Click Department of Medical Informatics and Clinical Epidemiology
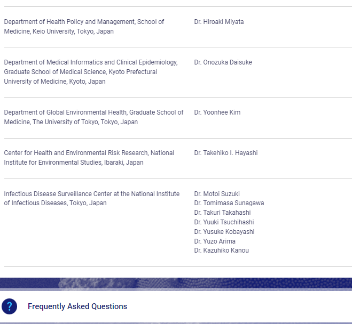This screenshot has width=352, height=324. tap(91, 62)
